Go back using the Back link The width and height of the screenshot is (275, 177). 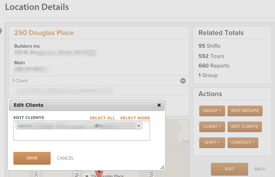(x=260, y=169)
